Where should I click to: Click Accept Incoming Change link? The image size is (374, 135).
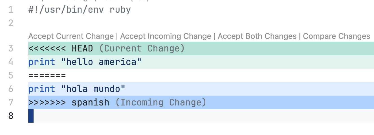(166, 36)
